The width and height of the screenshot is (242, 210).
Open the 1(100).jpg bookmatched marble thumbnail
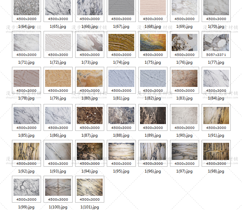(x=58, y=187)
